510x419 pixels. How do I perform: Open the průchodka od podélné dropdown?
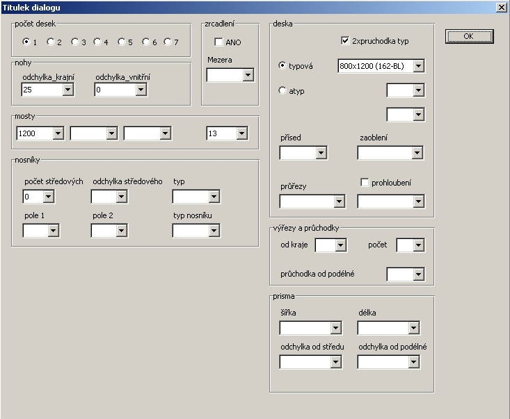tap(417, 274)
